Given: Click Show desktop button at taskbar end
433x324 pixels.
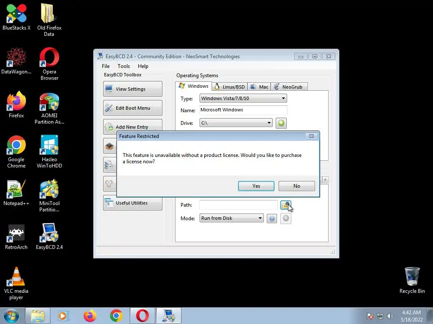Looking at the screenshot, I should coord(430,316).
